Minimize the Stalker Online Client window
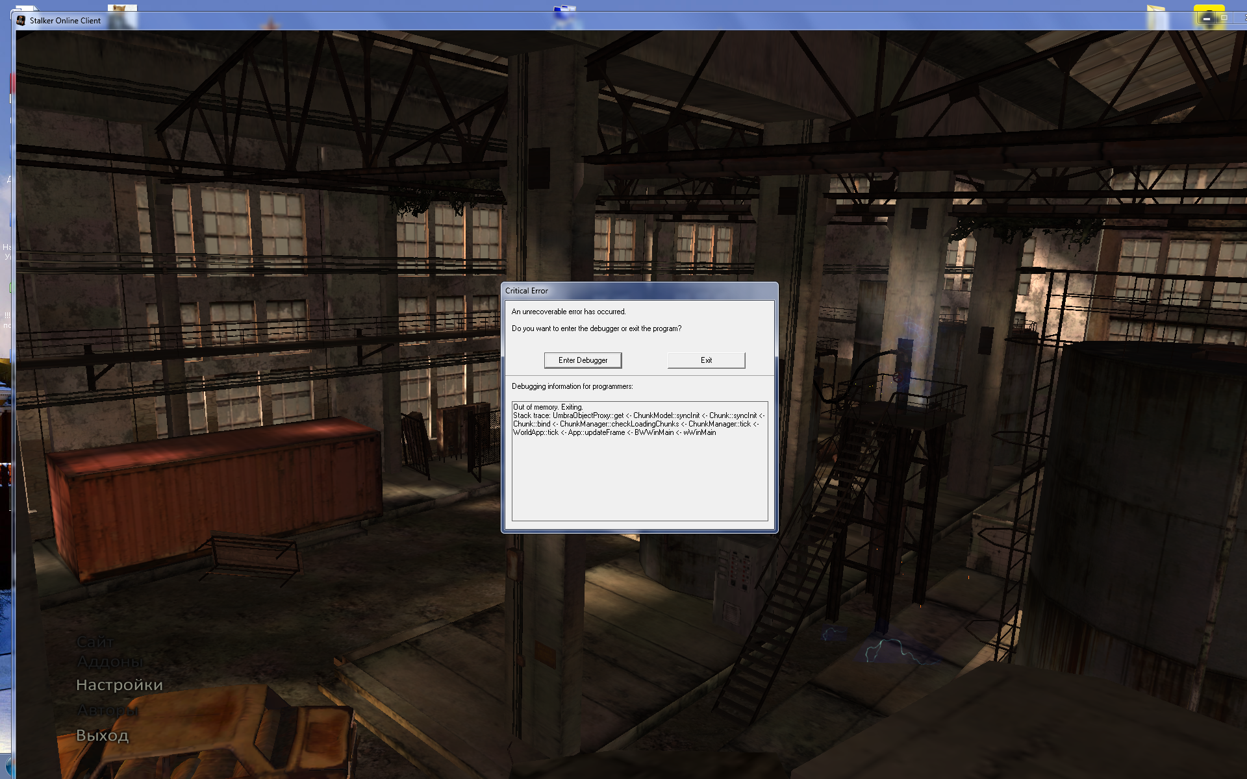 coord(1206,18)
